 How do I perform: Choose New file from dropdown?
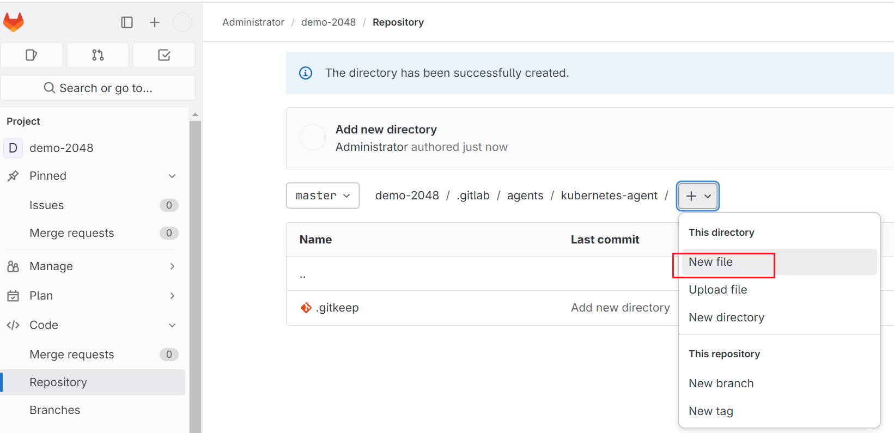[x=779, y=262]
